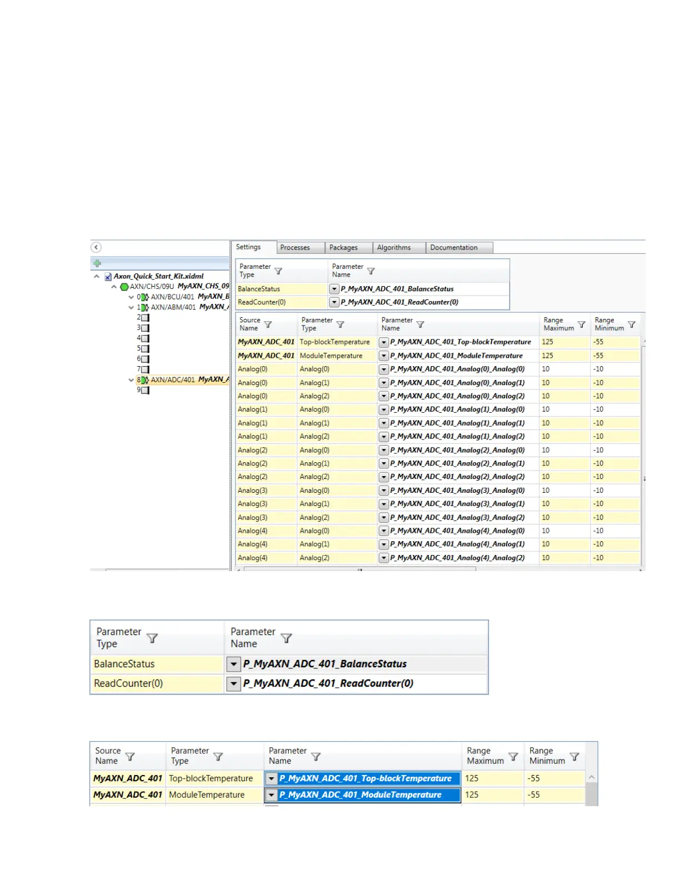Click the circular back arrow above the tree

click(96, 247)
